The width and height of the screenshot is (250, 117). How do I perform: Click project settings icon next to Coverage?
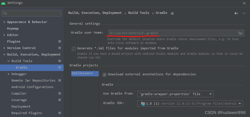click(x=59, y=100)
